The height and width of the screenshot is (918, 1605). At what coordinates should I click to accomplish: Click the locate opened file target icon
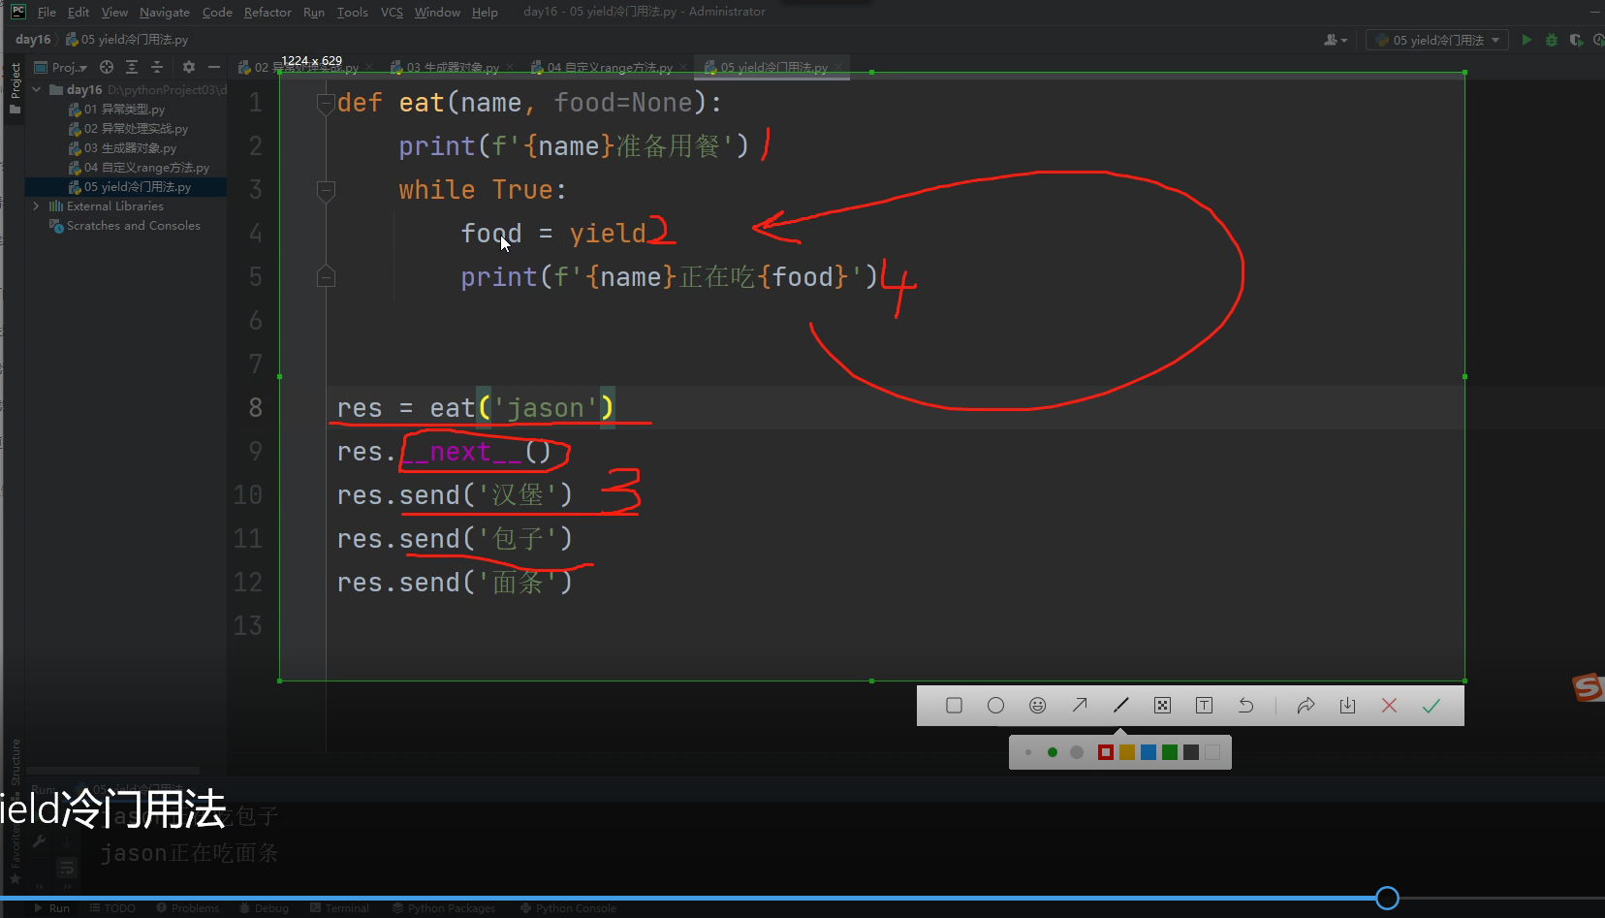tap(107, 67)
